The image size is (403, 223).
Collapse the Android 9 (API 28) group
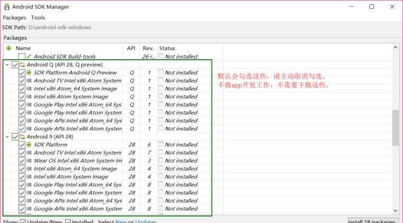pos(7,137)
